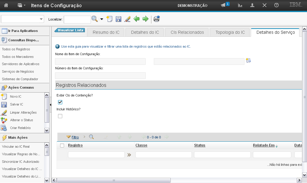Open the bulletin board announcements icon
Screen dimensions: 307x183
click(223, 5)
